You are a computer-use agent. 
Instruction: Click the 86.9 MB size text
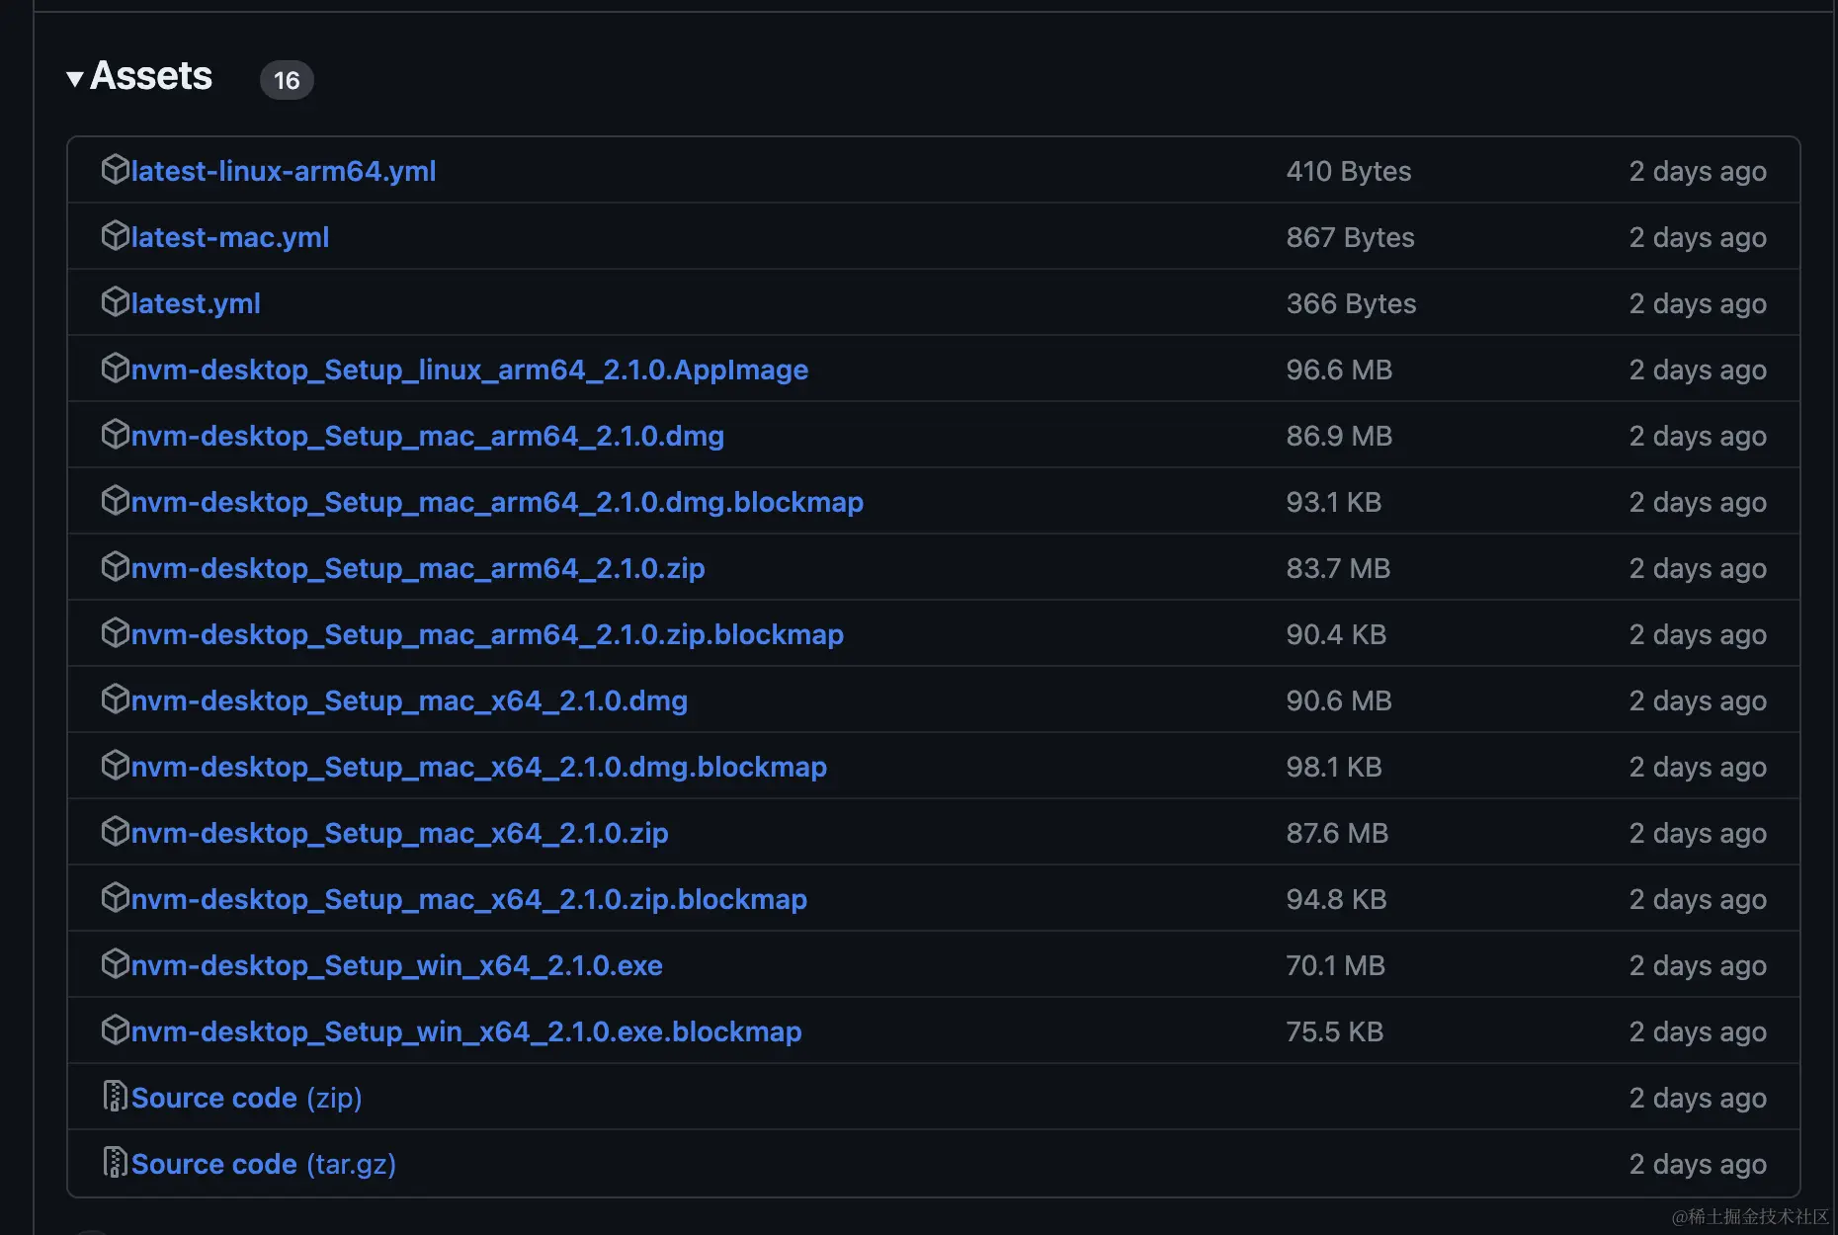(x=1339, y=436)
